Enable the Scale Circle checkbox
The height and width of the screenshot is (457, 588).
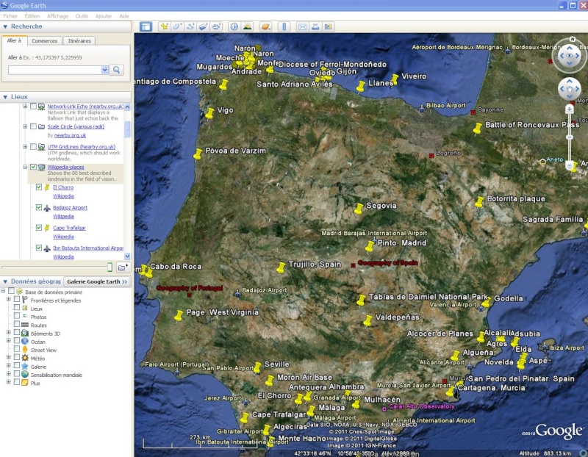coord(33,126)
